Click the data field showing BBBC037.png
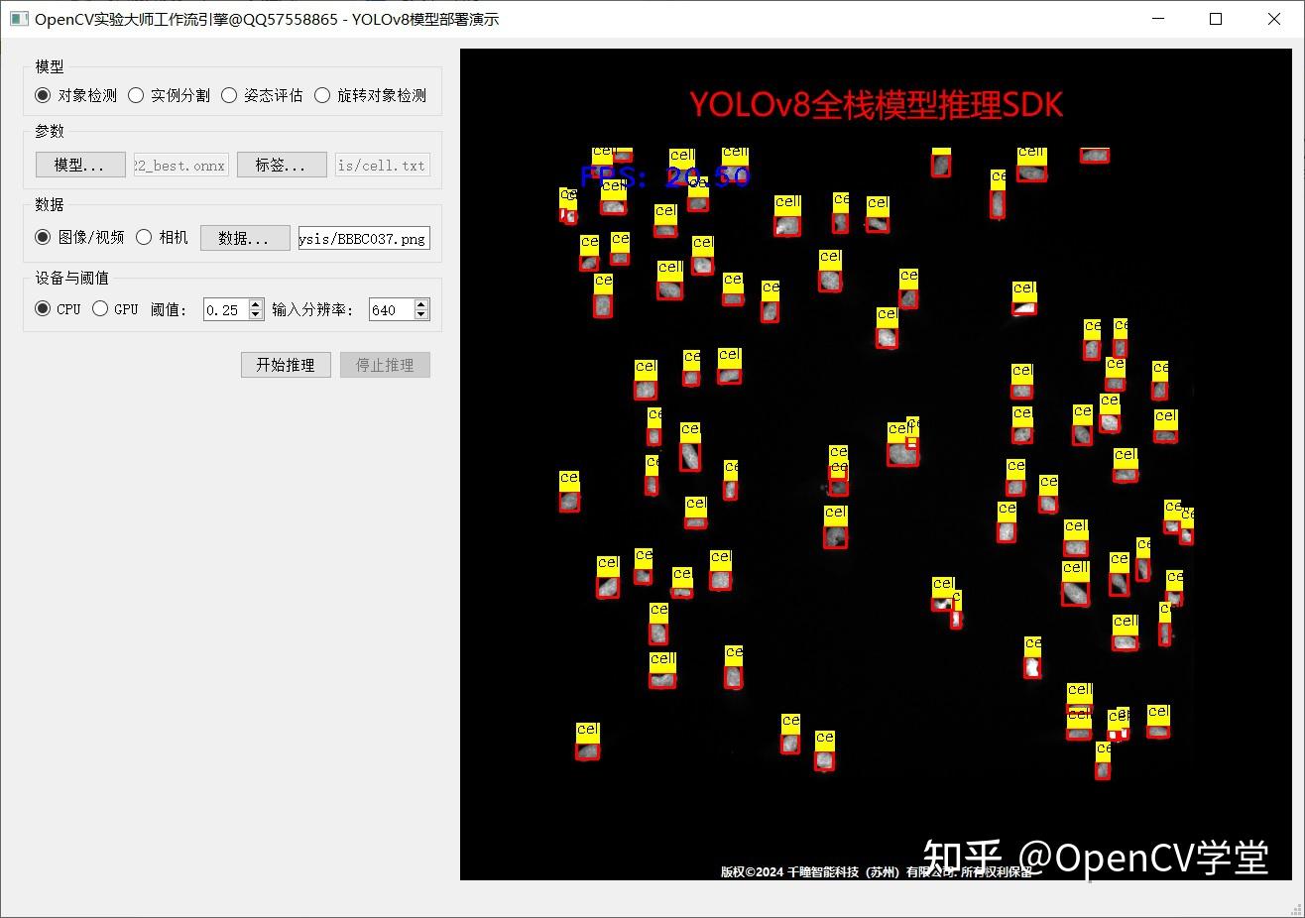 363,237
